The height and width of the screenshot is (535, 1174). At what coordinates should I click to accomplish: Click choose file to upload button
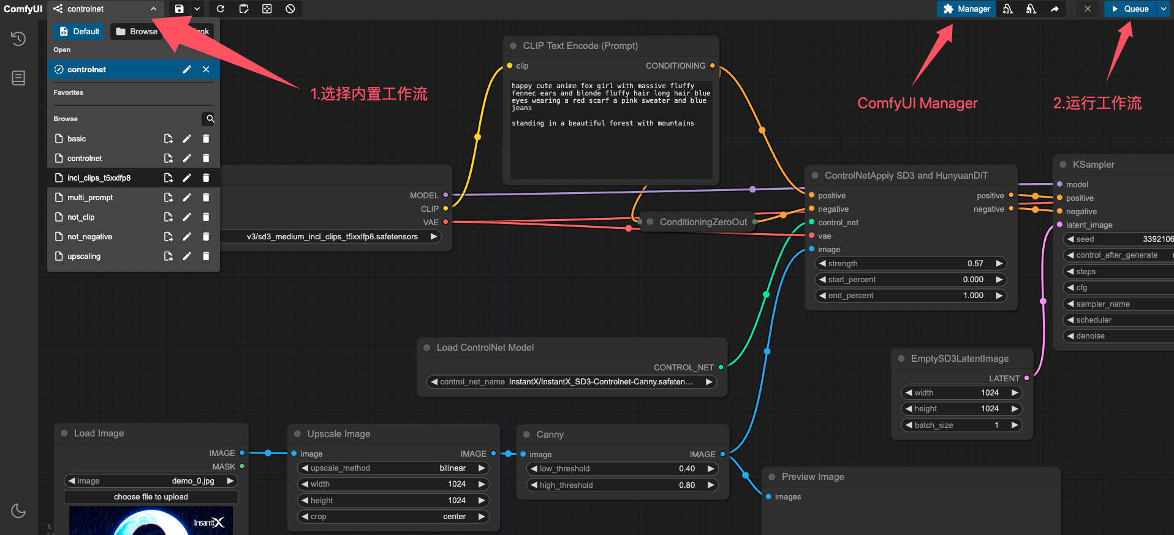tap(151, 496)
